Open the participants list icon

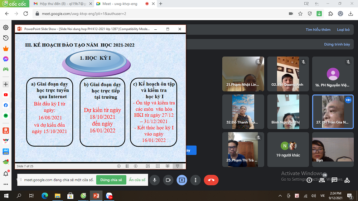322,180
